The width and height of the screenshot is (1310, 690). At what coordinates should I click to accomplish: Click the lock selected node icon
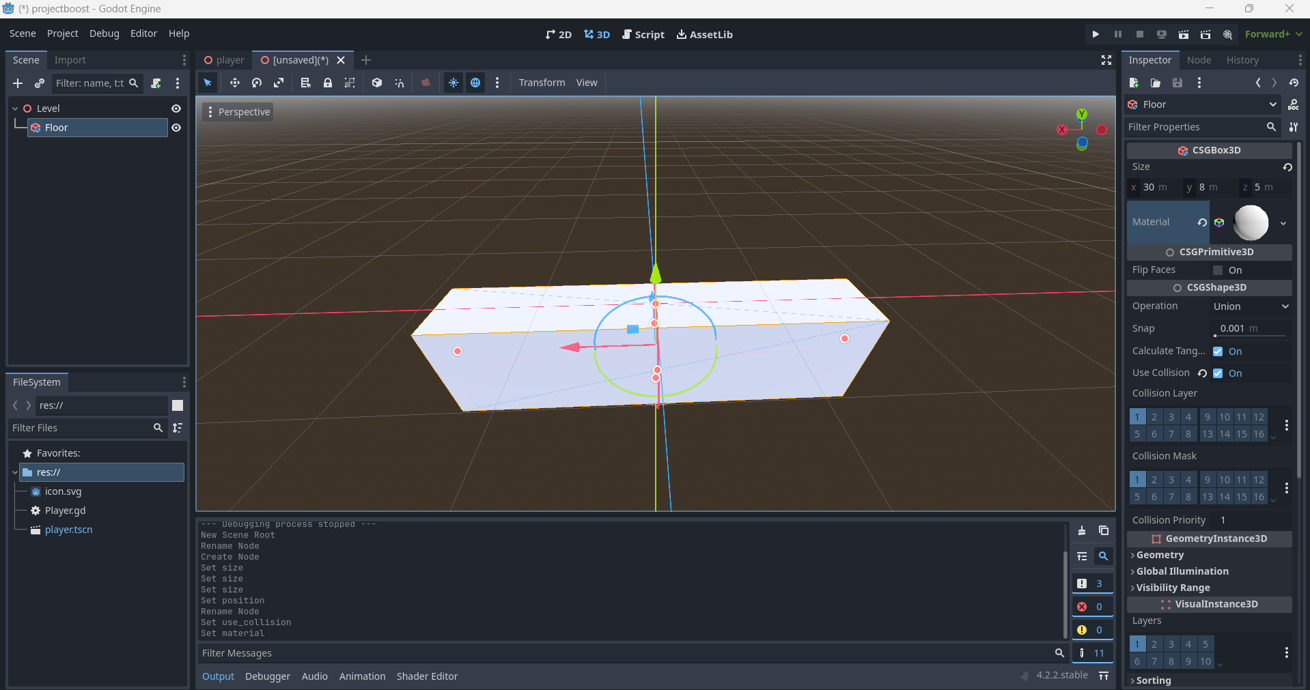pyautogui.click(x=328, y=83)
